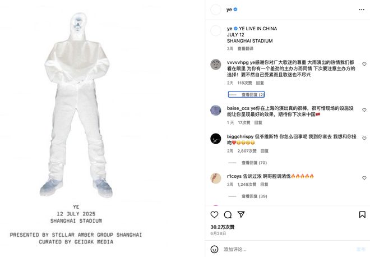The height and width of the screenshot is (257, 370).
Task: Like r1coys's comment with small heart
Action: pyautogui.click(x=364, y=178)
